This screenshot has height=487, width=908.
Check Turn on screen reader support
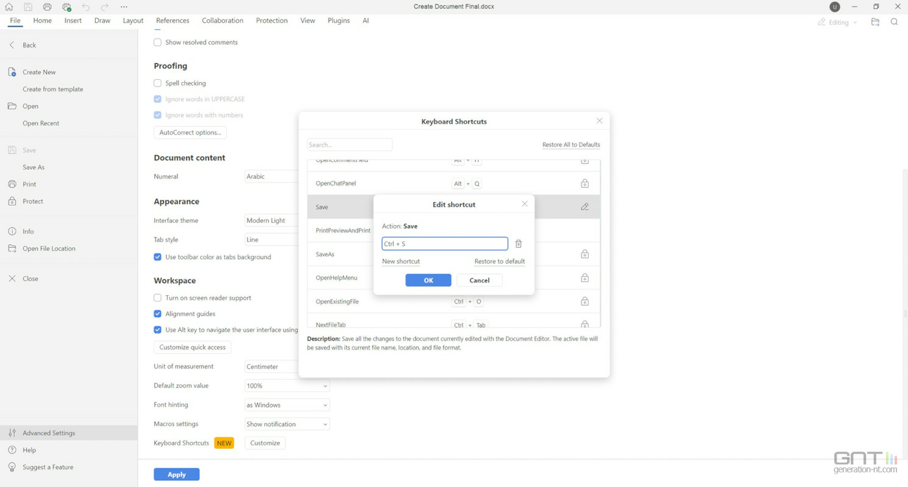point(158,298)
